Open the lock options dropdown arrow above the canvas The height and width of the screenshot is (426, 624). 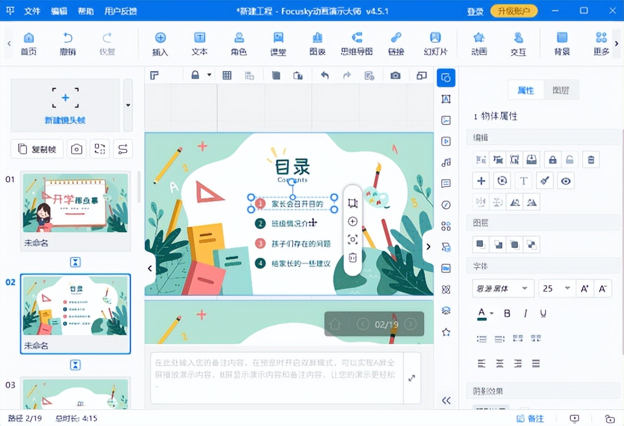208,74
